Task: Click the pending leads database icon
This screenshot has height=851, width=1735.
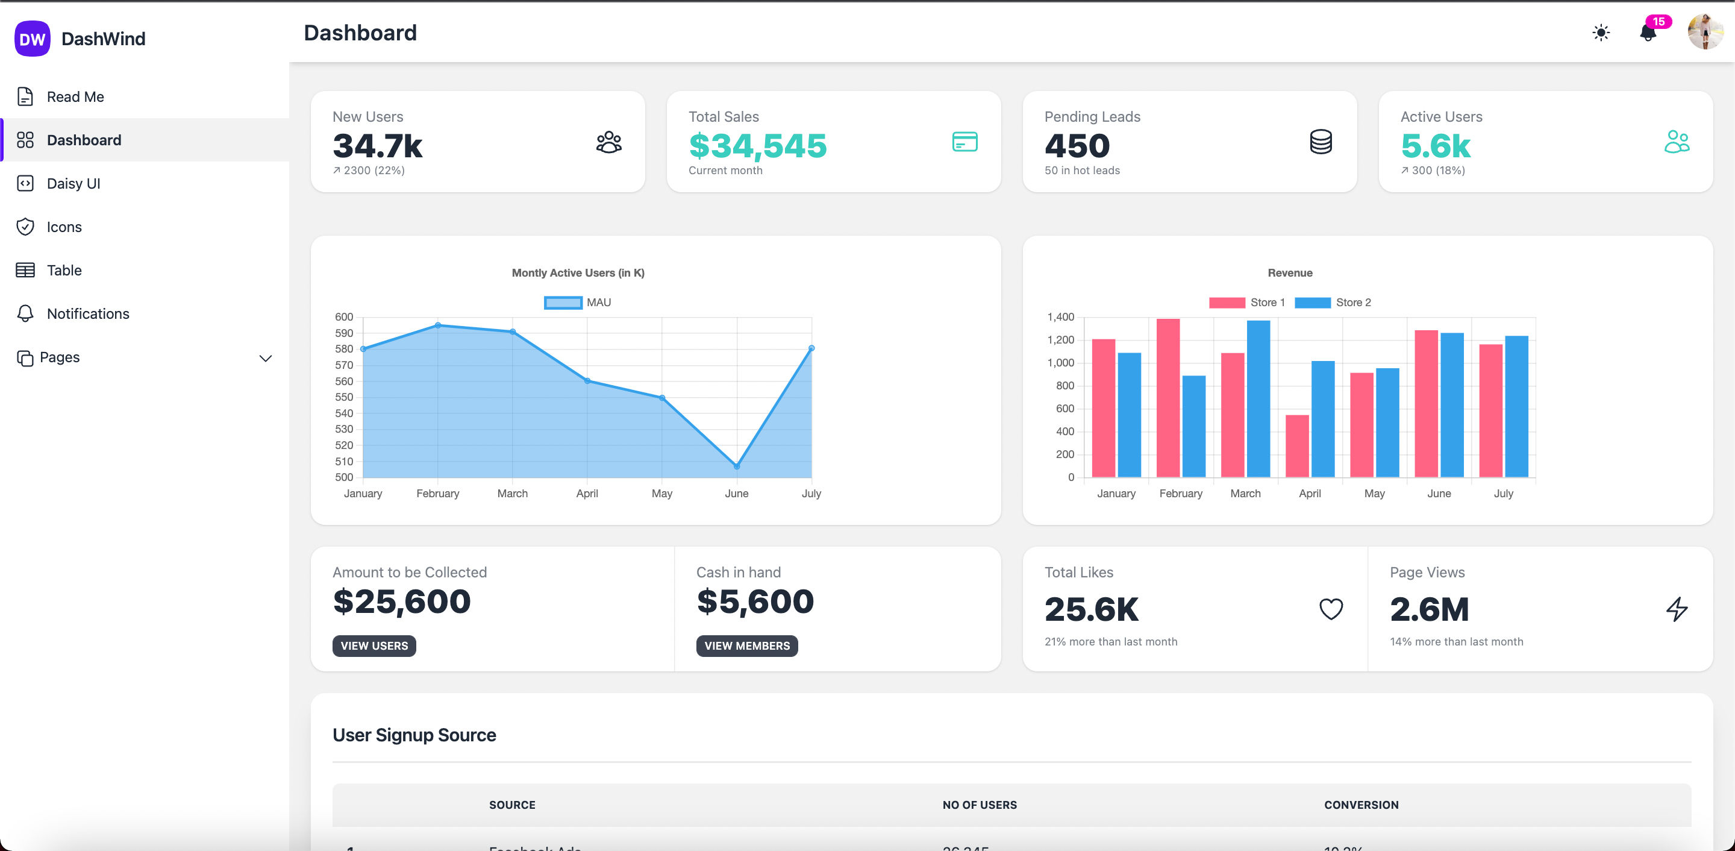Action: click(x=1322, y=142)
